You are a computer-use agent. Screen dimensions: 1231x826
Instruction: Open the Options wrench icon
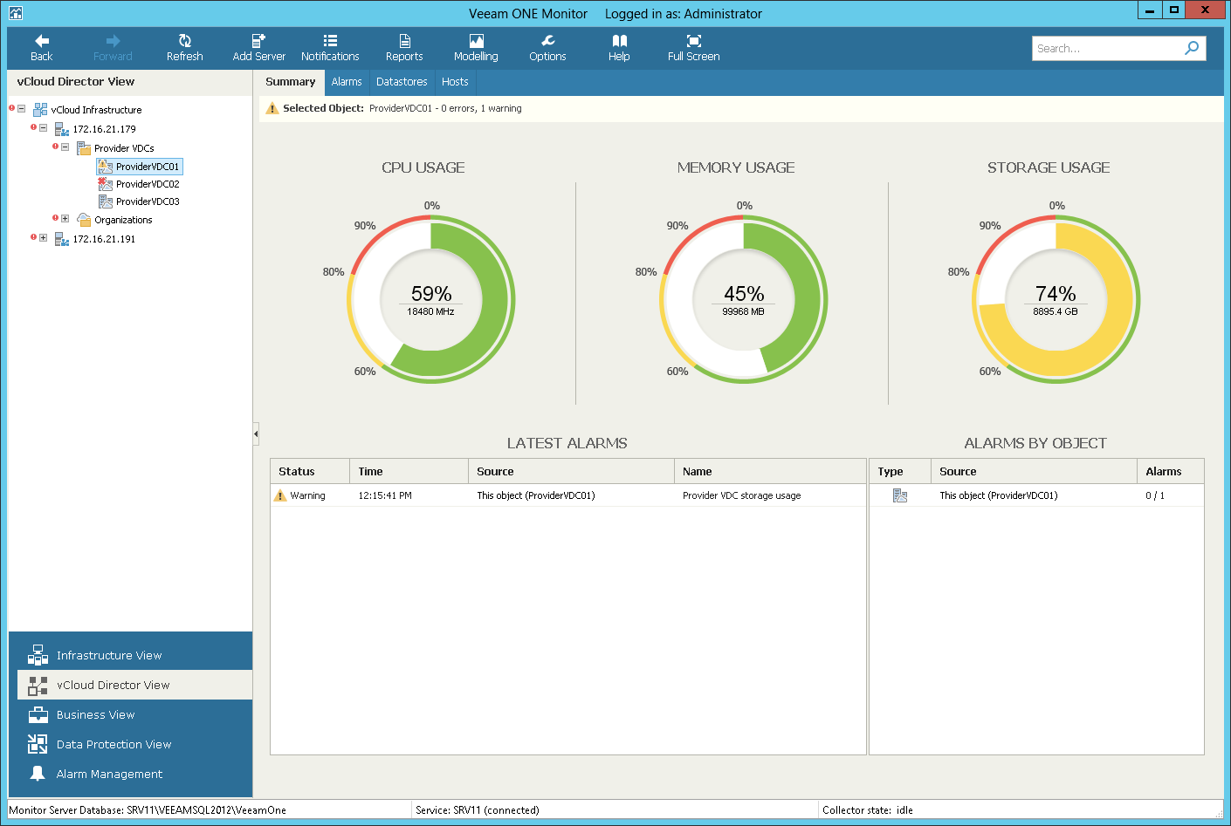[547, 41]
